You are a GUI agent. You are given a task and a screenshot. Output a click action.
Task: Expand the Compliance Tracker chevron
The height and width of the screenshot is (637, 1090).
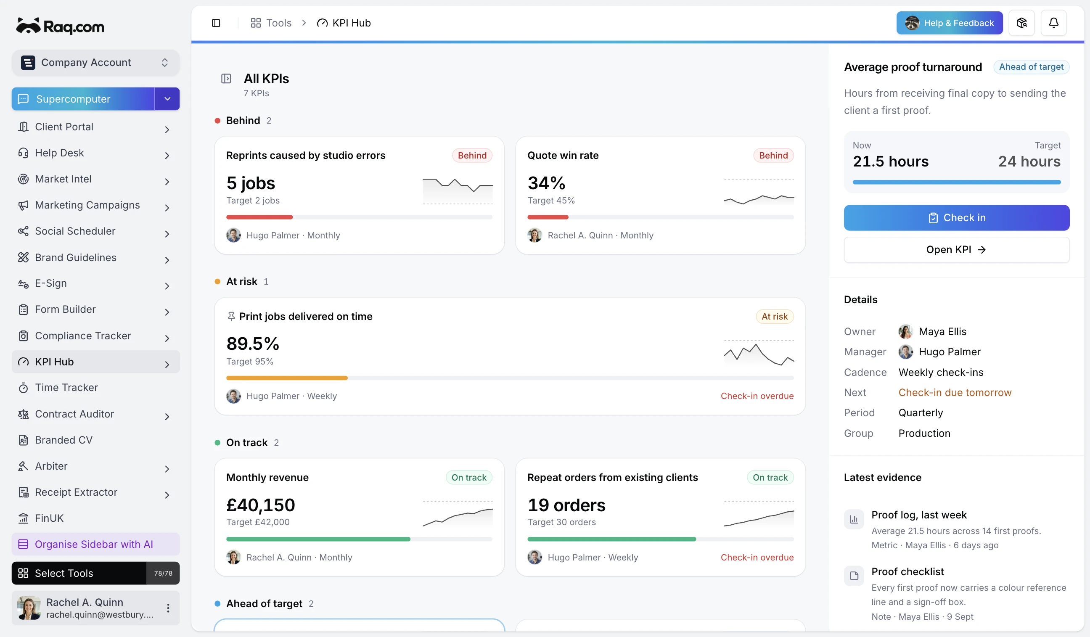[167, 338]
